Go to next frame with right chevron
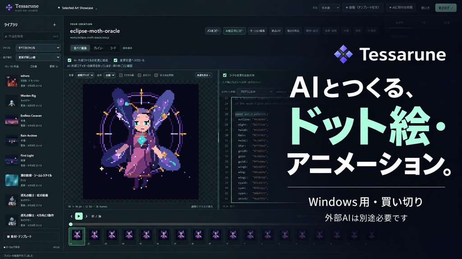The height and width of the screenshot is (259, 462). click(x=86, y=216)
